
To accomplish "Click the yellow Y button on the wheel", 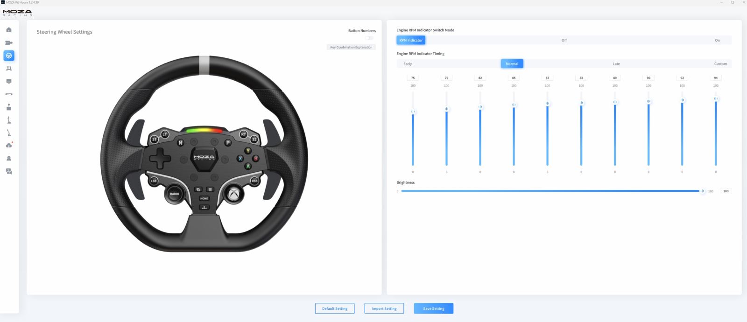I will 248,151.
